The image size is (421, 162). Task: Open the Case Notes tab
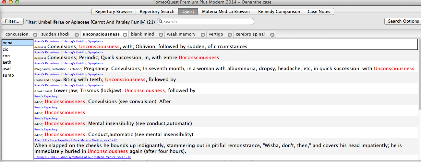tap(319, 11)
